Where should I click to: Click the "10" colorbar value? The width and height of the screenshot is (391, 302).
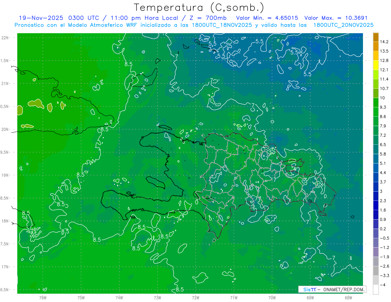(383, 98)
